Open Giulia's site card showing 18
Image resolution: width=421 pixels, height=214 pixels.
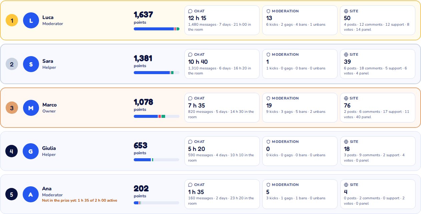click(378, 151)
